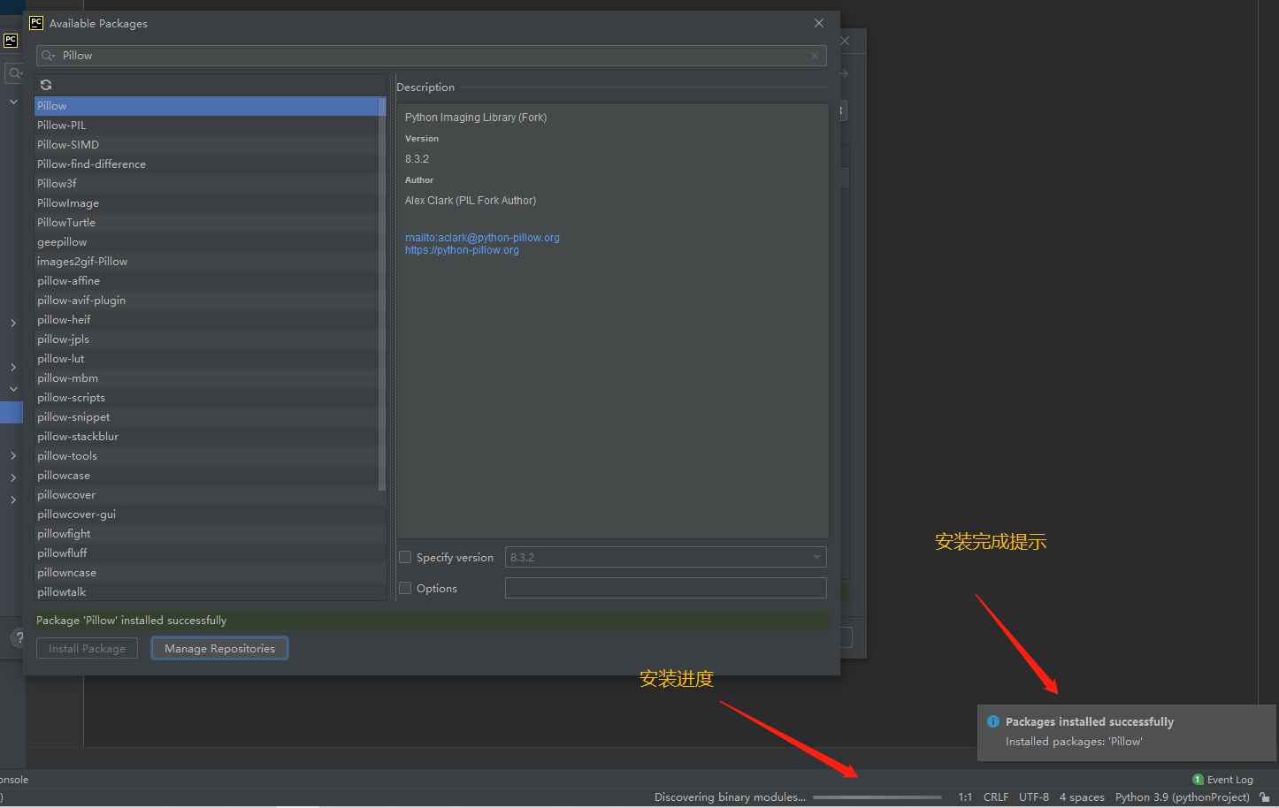Image resolution: width=1279 pixels, height=808 pixels.
Task: Select the pillow-lut package
Action: (x=206, y=359)
